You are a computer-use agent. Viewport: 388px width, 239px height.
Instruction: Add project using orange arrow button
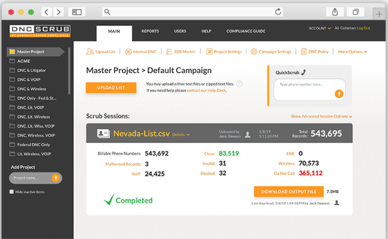point(56,178)
